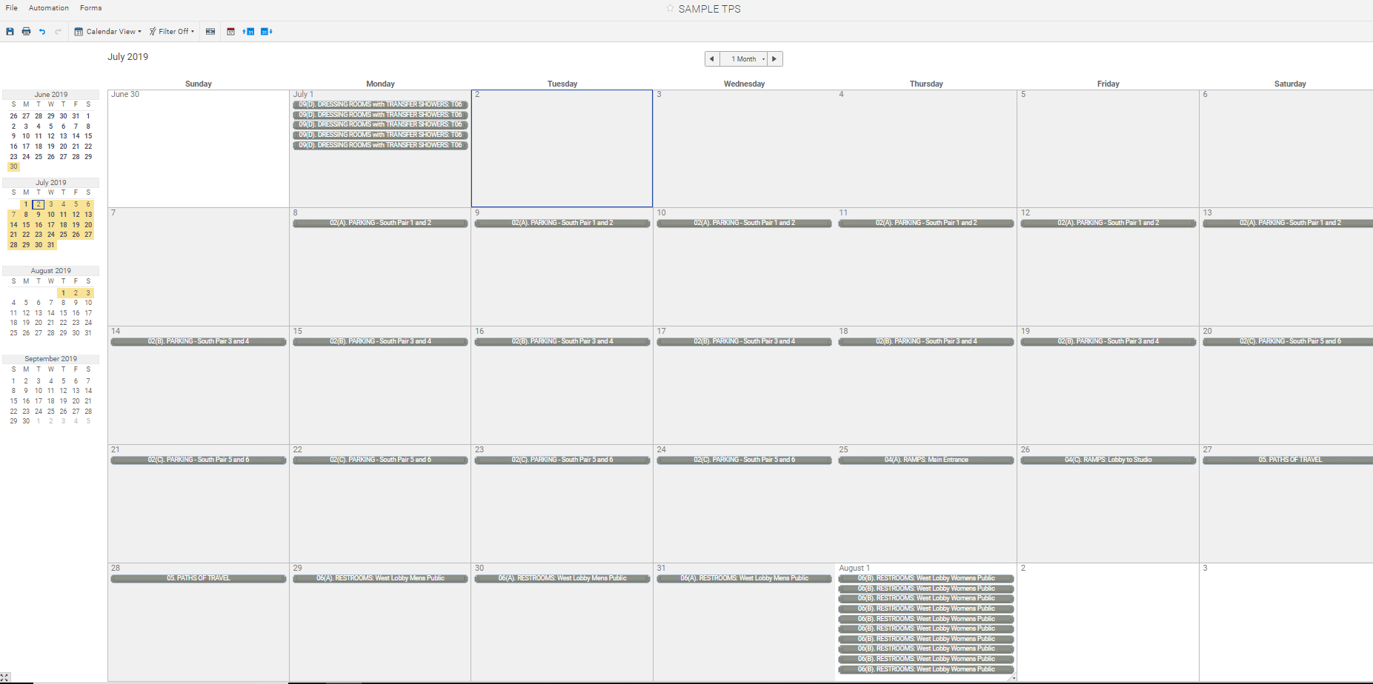Open the PATHS OF TRAVEL event on July 28
This screenshot has width=1373, height=684.
click(198, 578)
